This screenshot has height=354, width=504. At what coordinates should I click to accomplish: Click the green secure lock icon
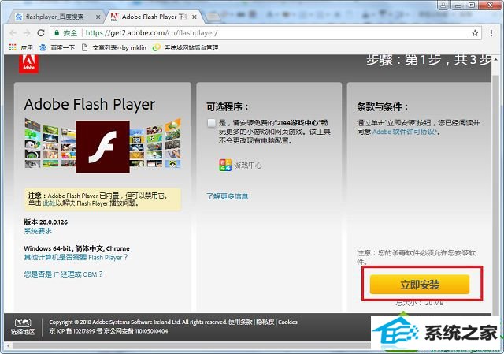[57, 33]
